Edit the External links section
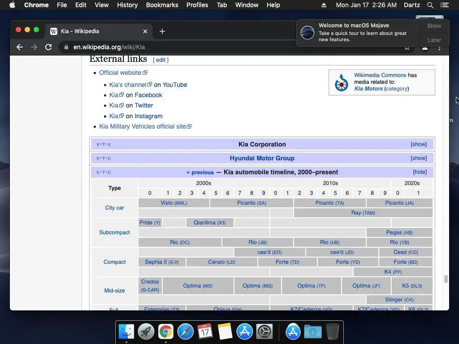The image size is (459, 344). [x=160, y=60]
